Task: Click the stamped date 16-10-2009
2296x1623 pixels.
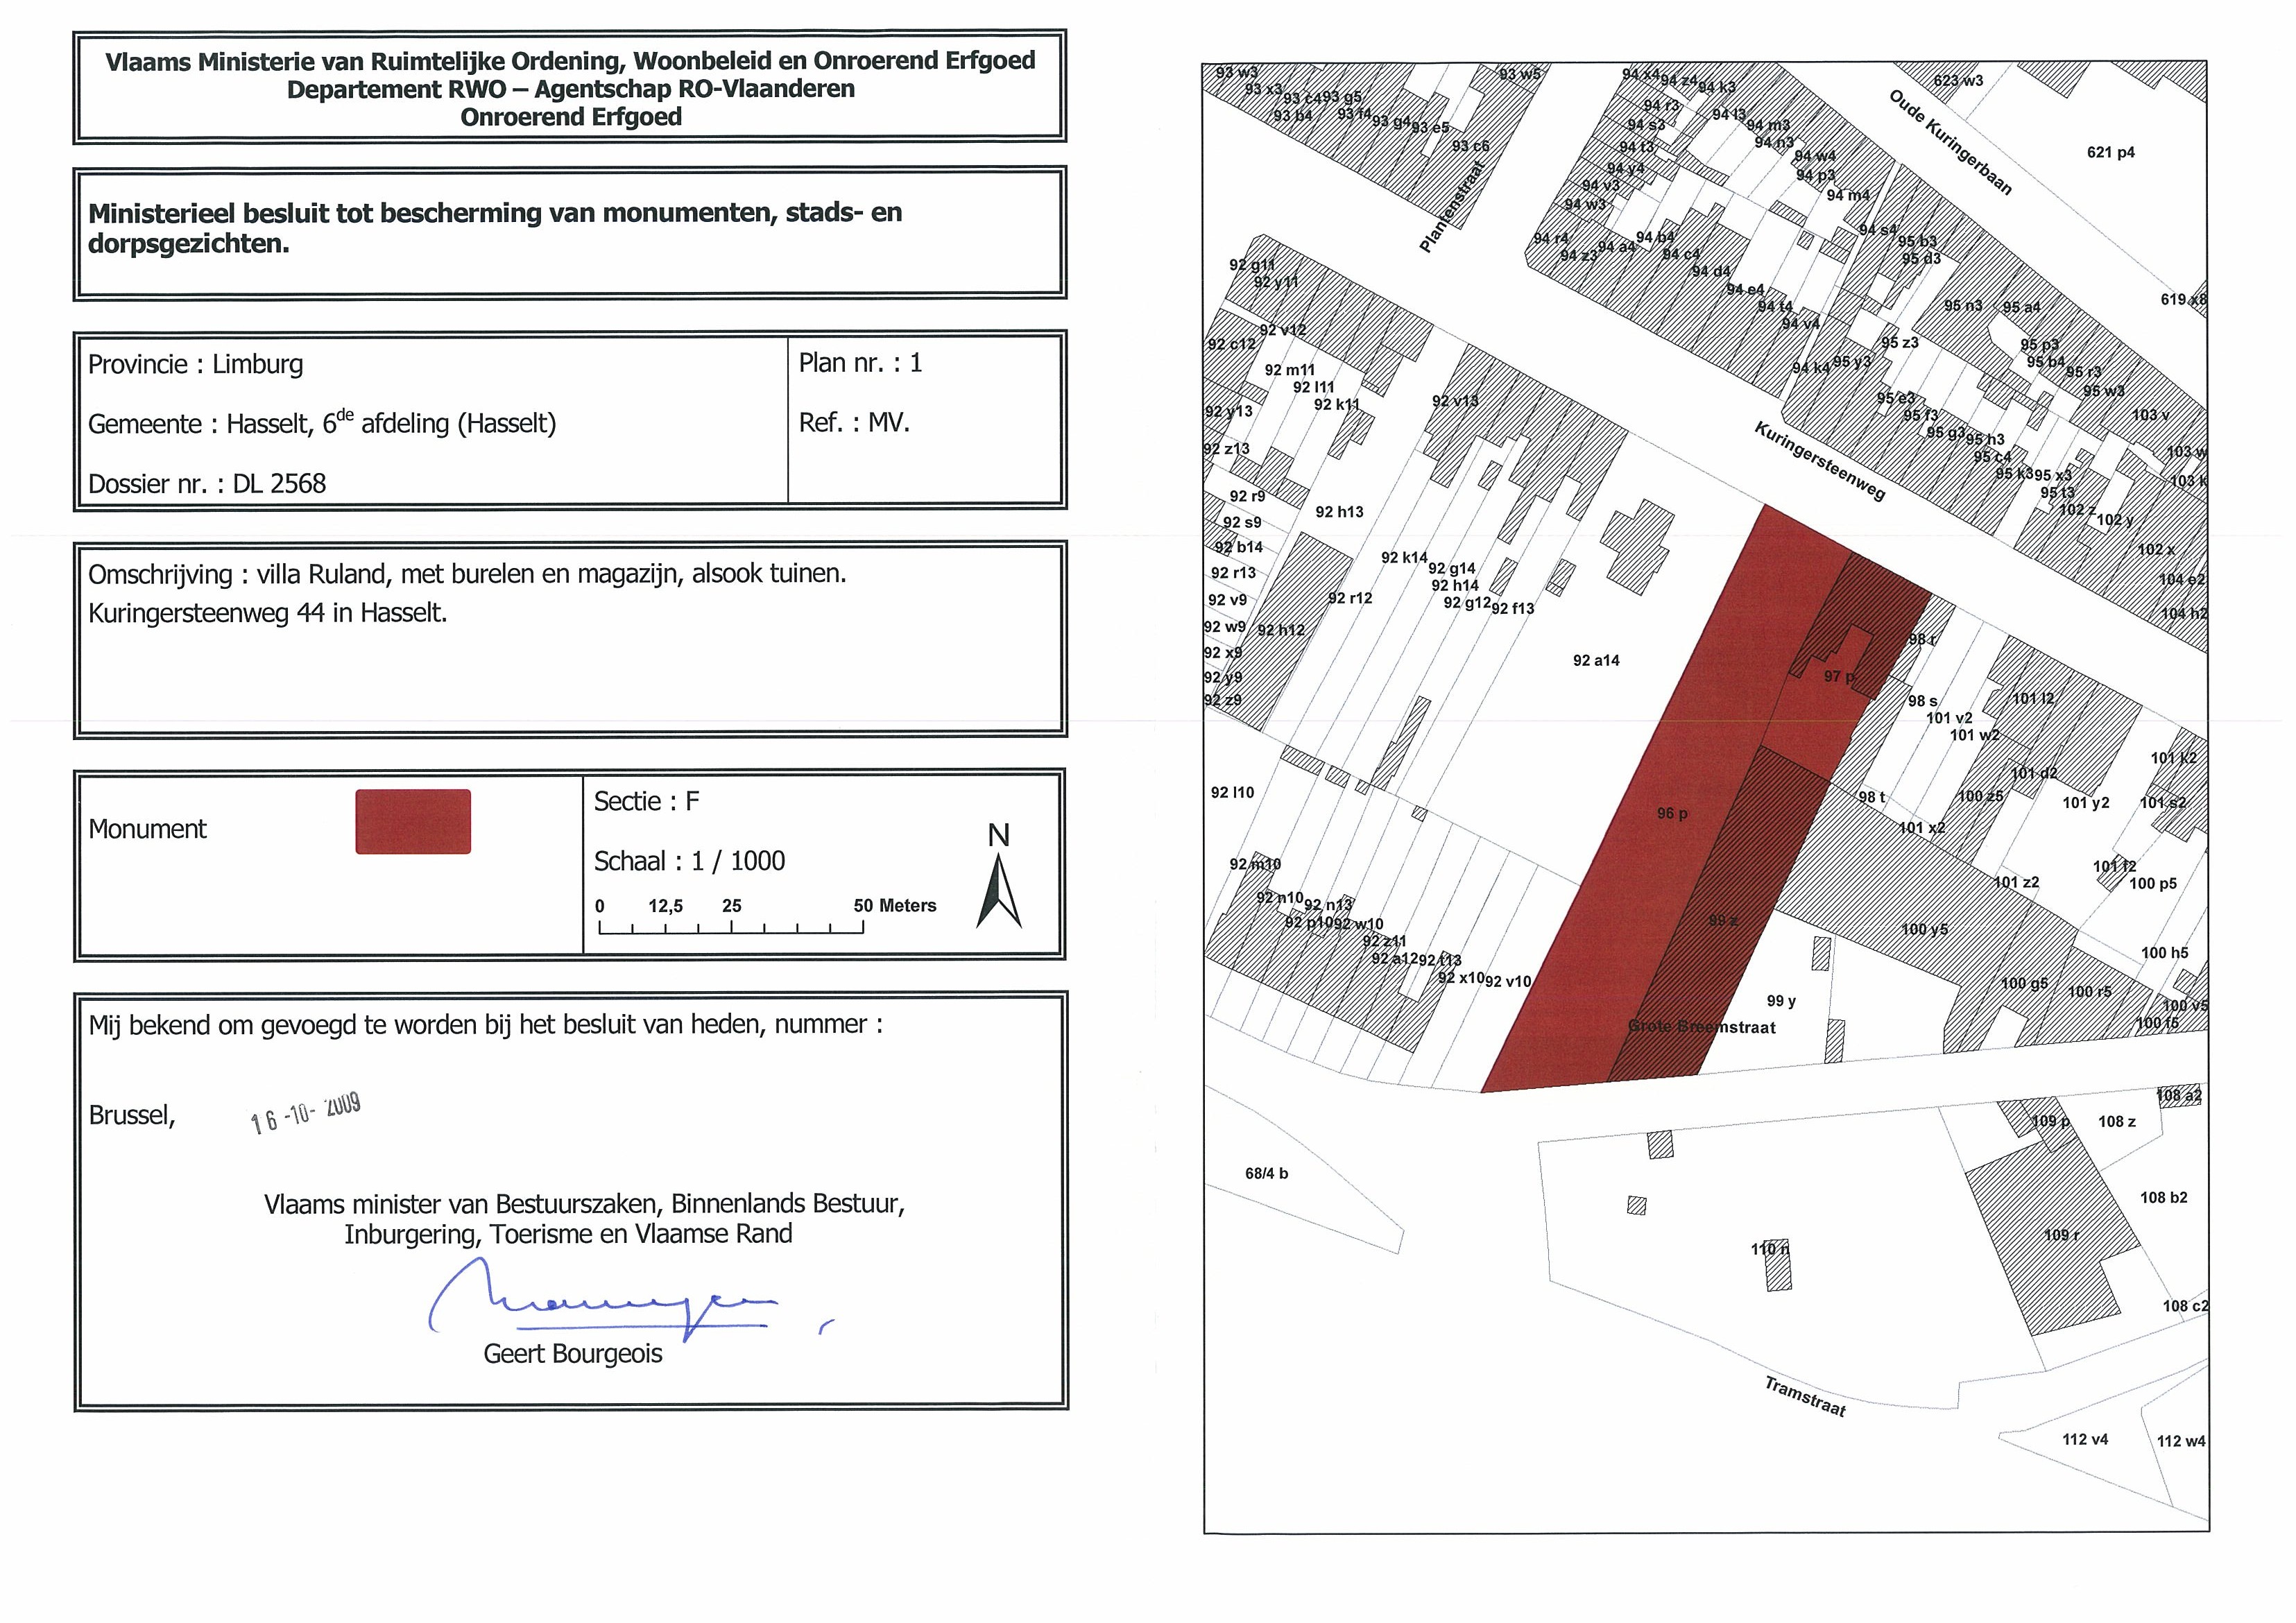Action: (305, 1114)
